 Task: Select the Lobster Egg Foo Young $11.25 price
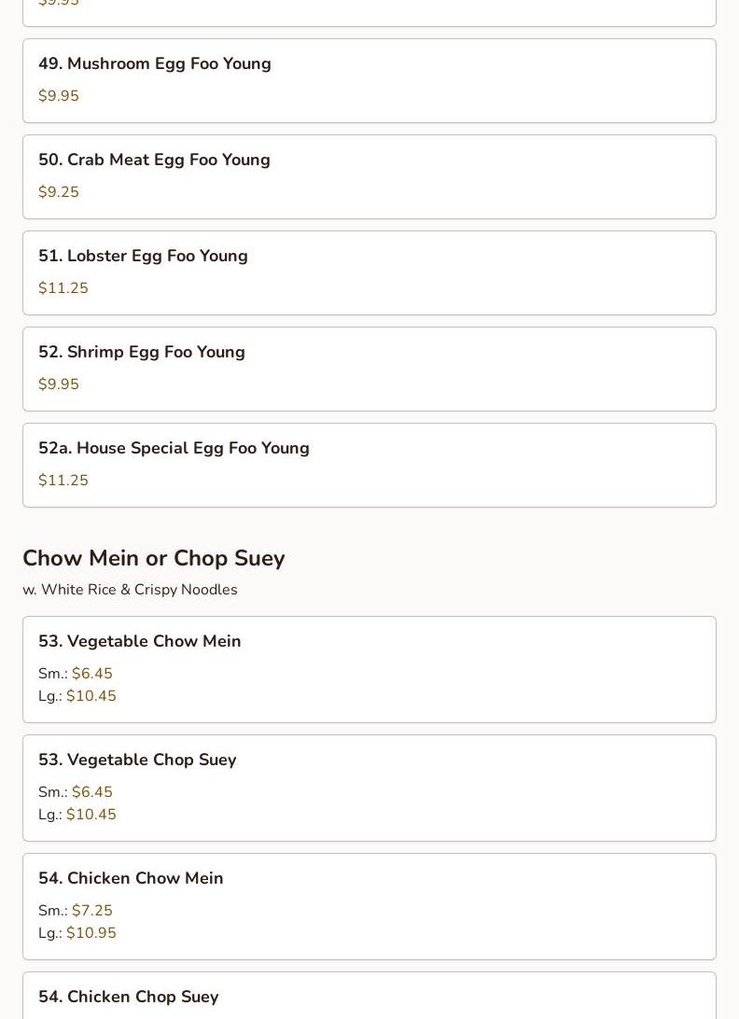click(63, 288)
